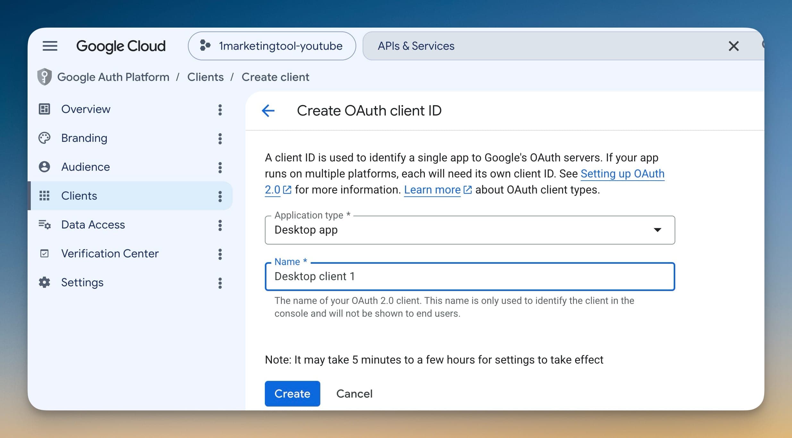This screenshot has width=792, height=438.
Task: Open more options for Clients
Action: pyautogui.click(x=220, y=196)
